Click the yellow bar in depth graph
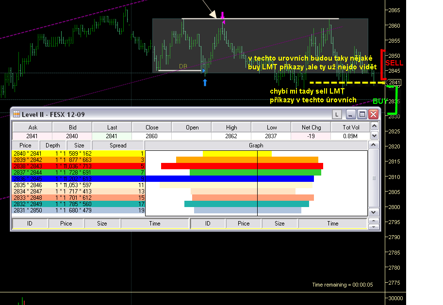Image resolution: width=443 pixels, height=305 pixels. 237,154
